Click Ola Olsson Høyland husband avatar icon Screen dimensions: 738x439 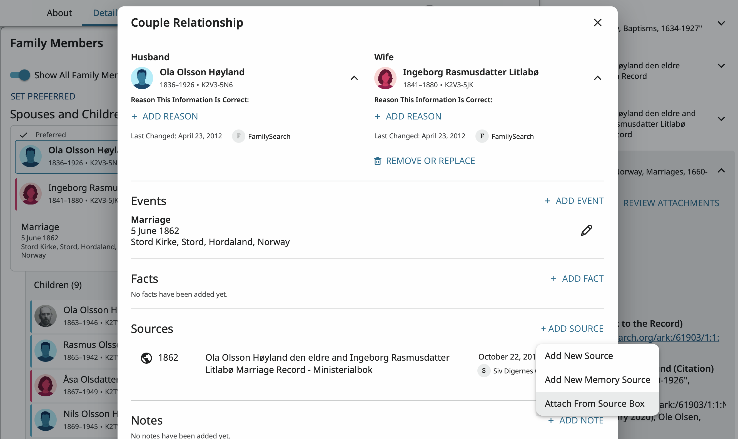pos(142,78)
